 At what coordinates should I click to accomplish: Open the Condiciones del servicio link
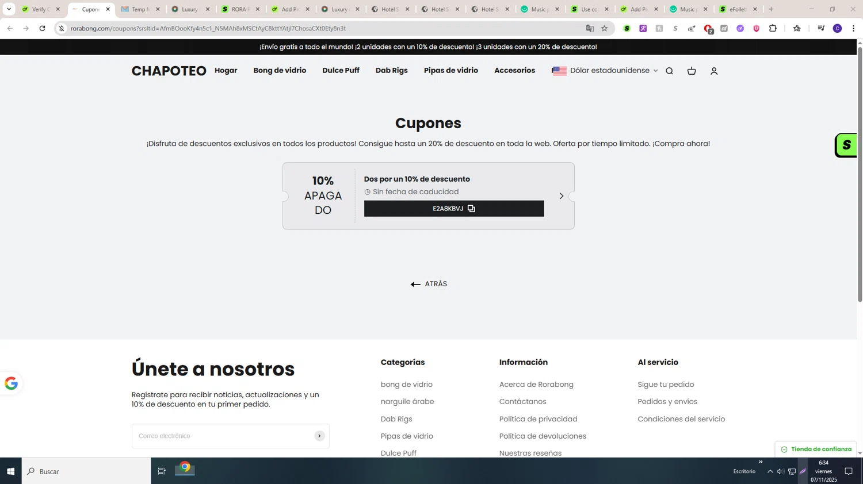pos(681,419)
